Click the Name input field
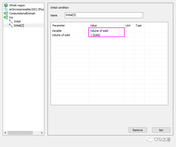This screenshot has width=176, height=147. click(104, 15)
